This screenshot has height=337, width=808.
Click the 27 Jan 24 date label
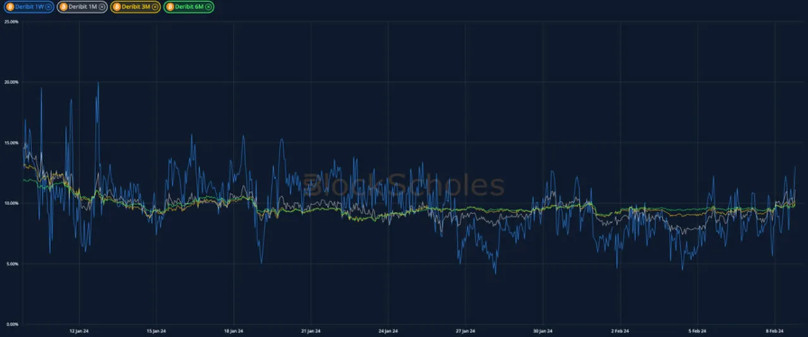pos(465,331)
